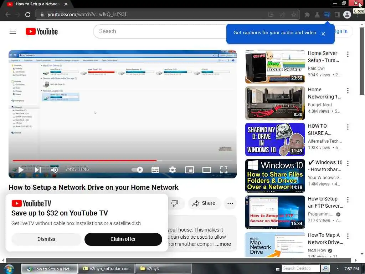Image resolution: width=365 pixels, height=274 pixels.
Task: Seek within the red video progress bar
Action: (x=84, y=161)
